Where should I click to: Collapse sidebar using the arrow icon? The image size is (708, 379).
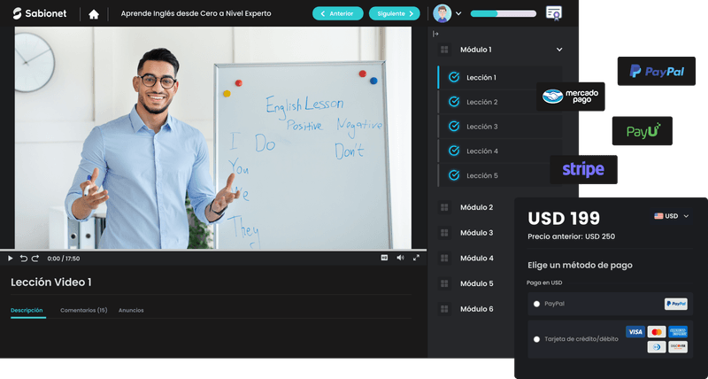click(x=435, y=34)
